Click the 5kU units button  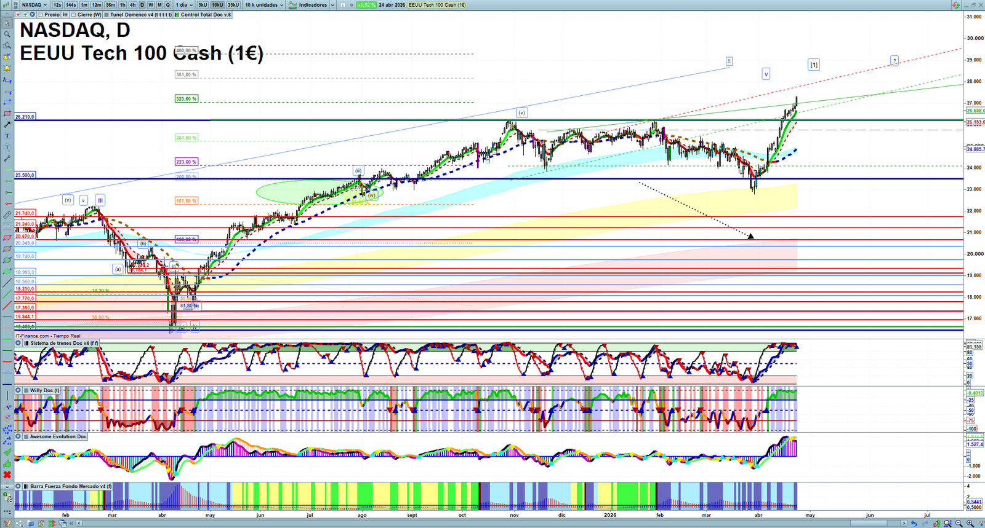point(203,5)
